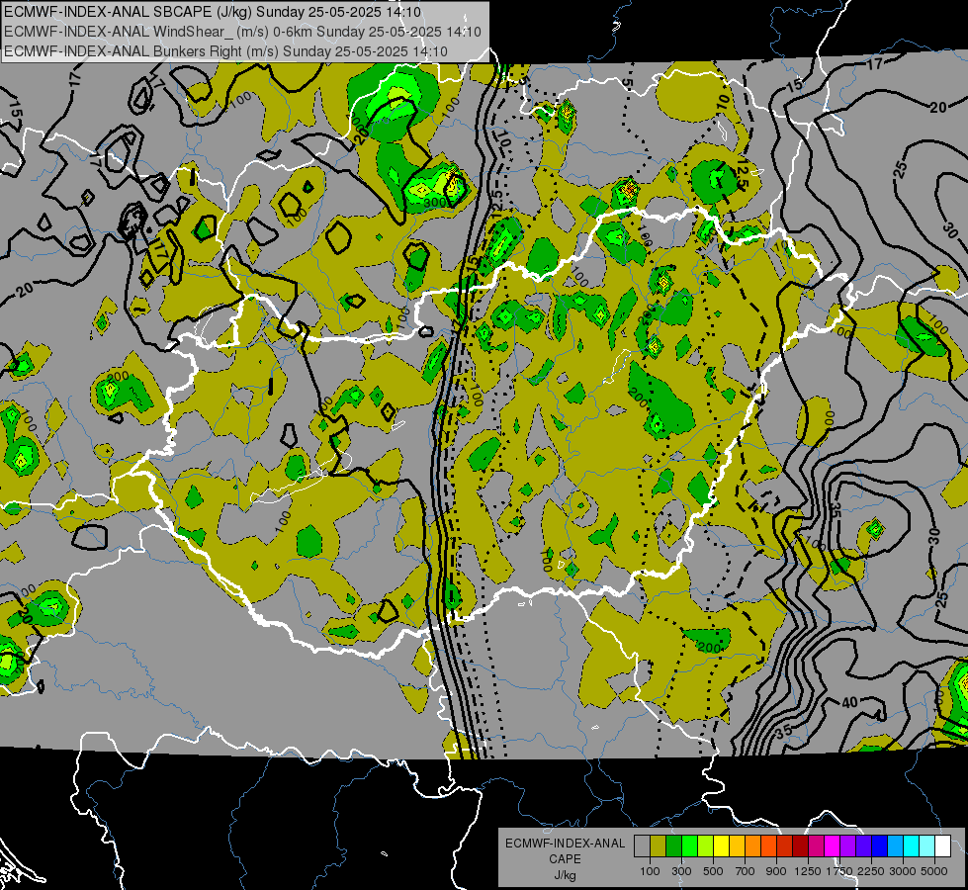Click the 700 legend tick label
The image size is (968, 890).
[746, 871]
